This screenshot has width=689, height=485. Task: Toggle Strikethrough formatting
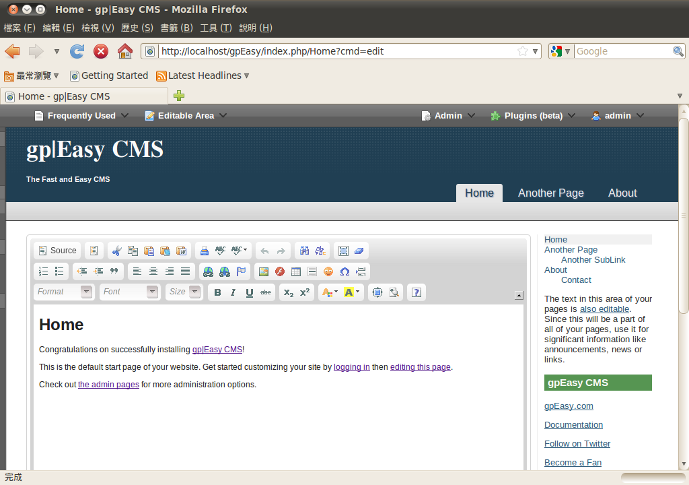266,292
